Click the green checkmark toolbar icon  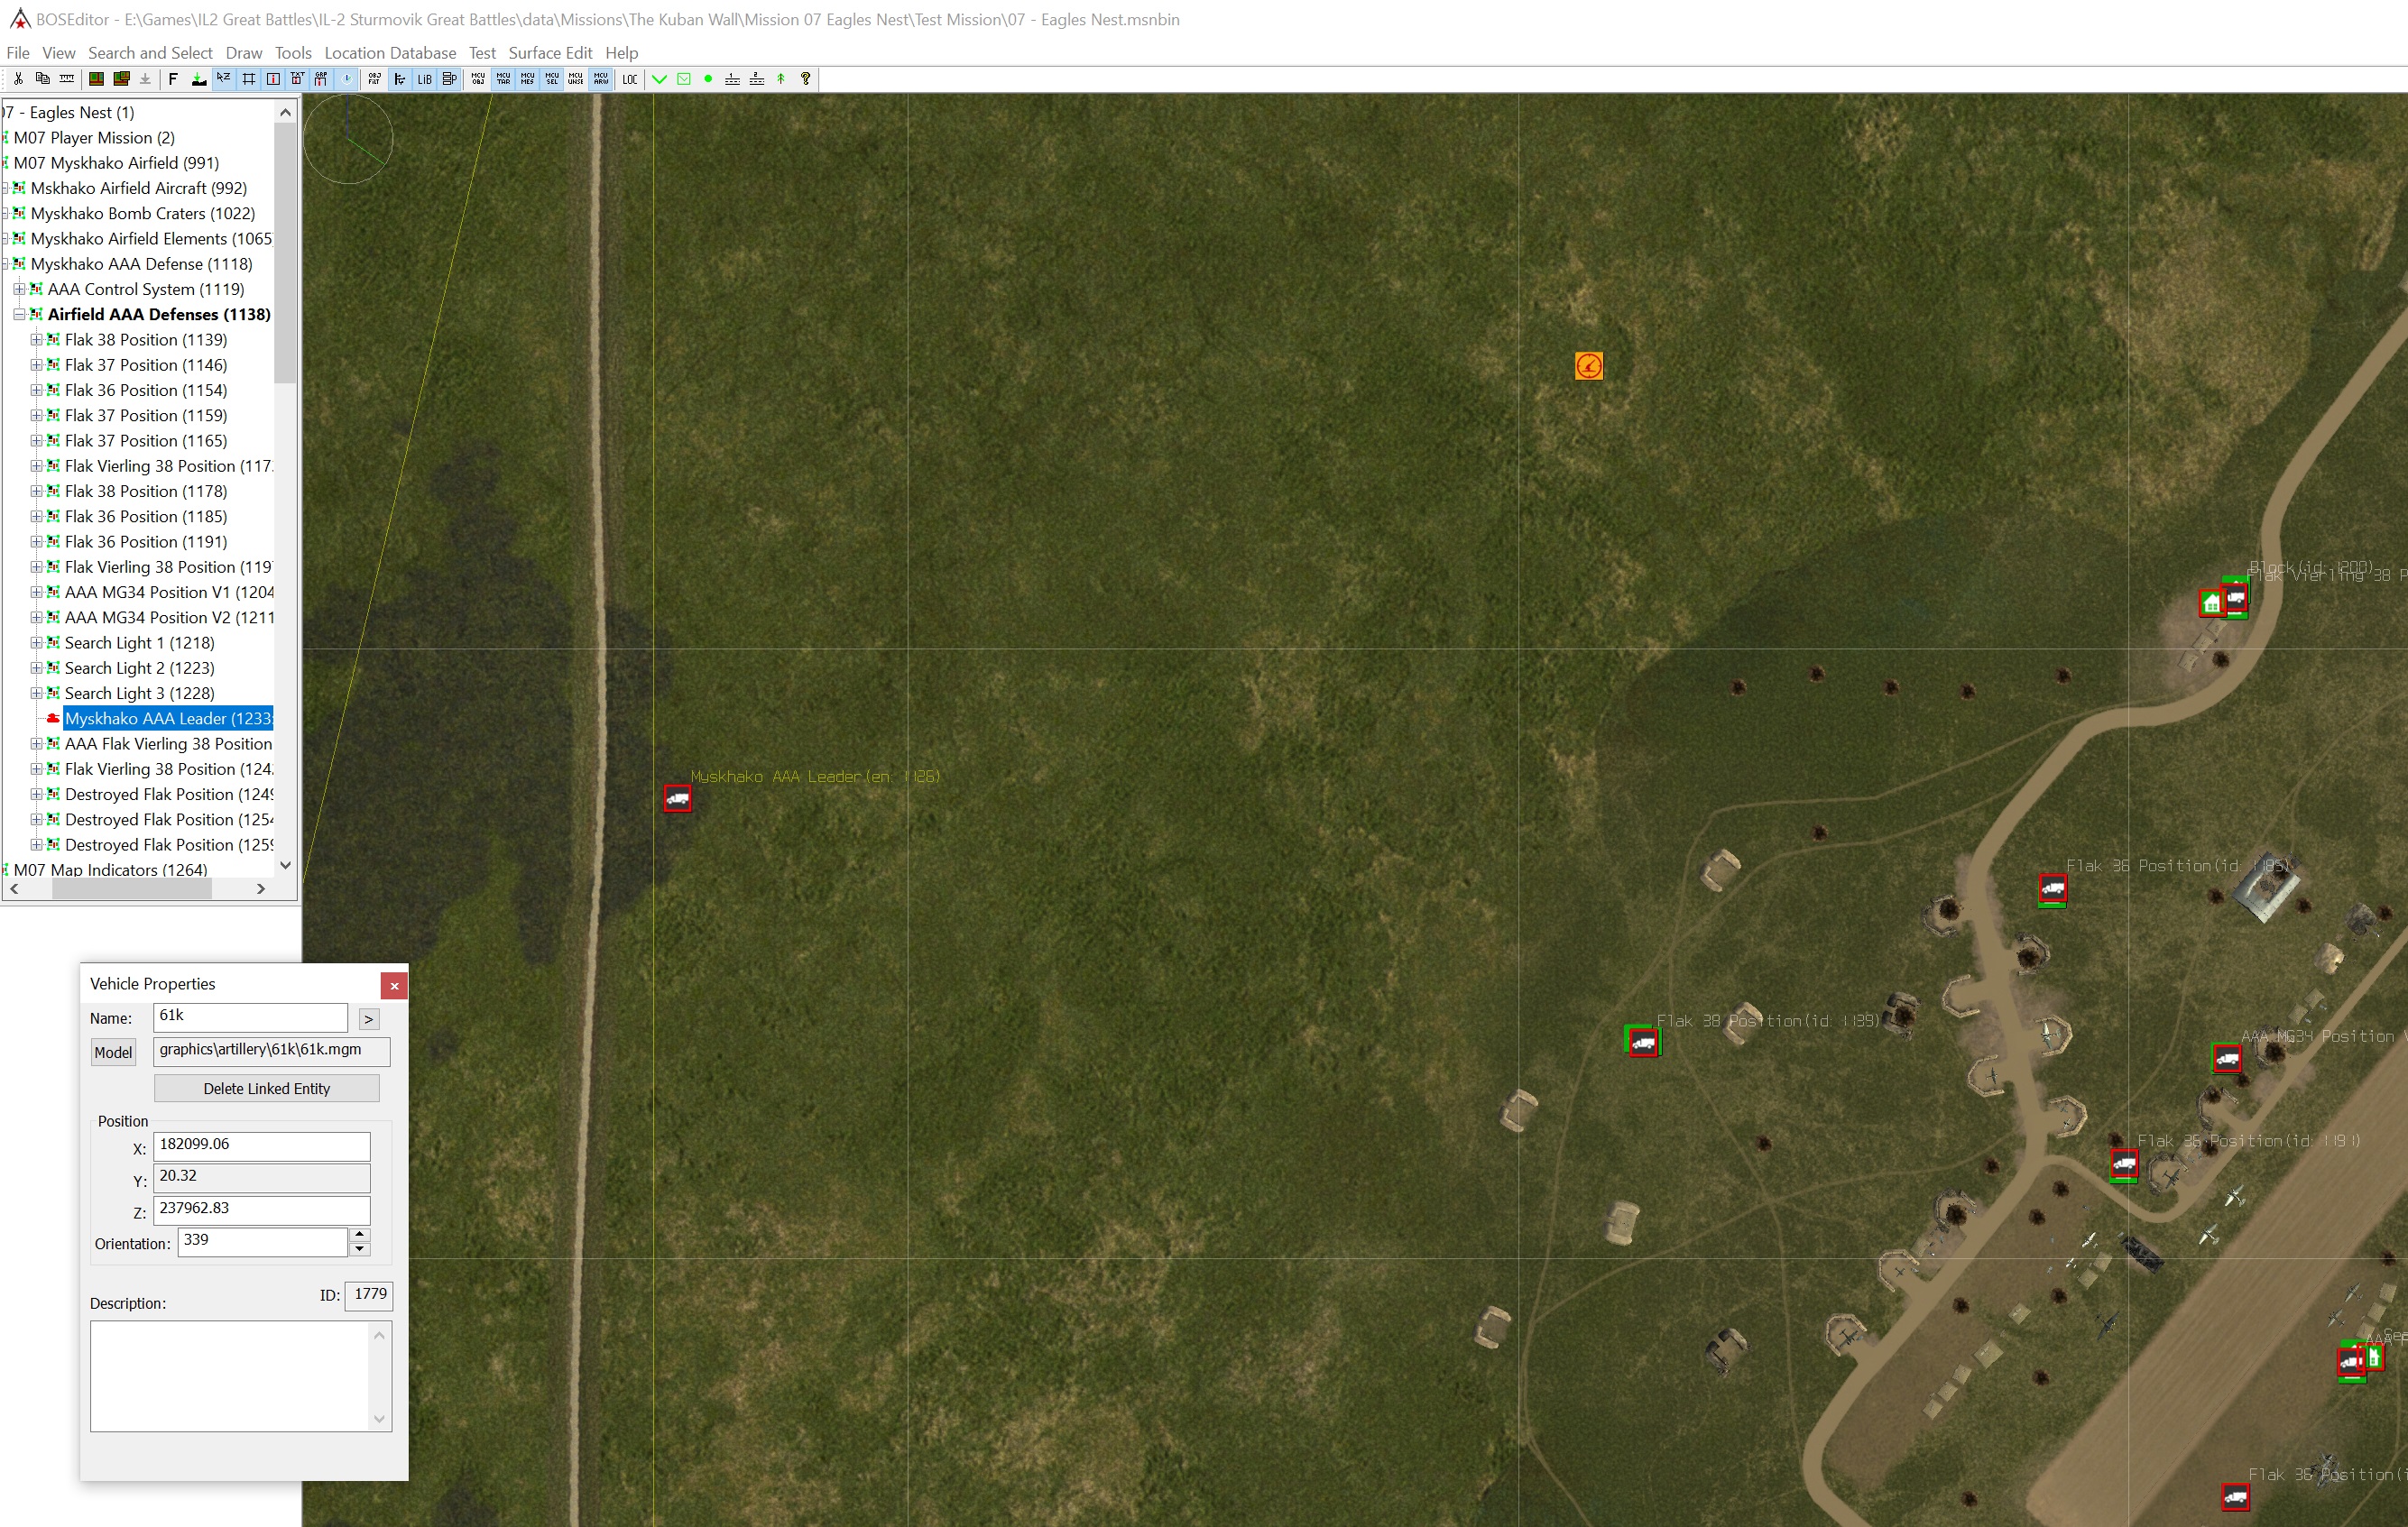point(659,79)
